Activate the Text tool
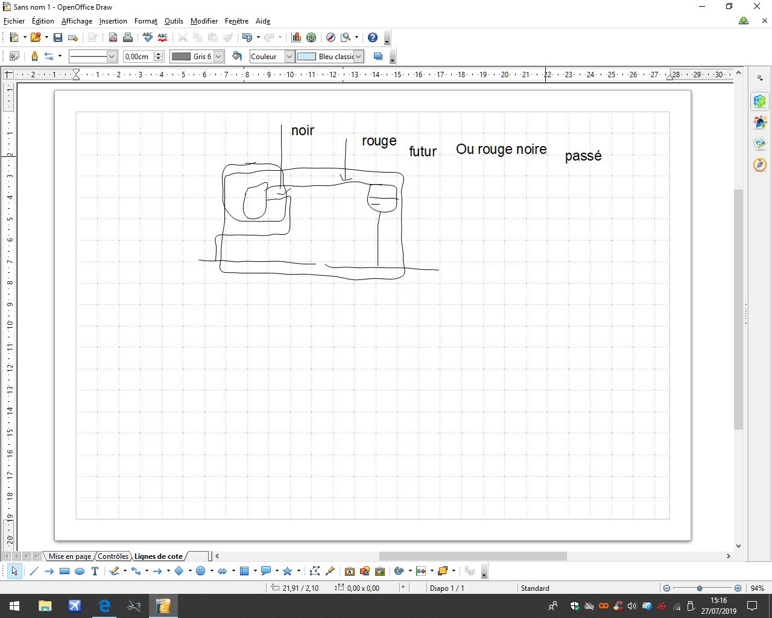 coord(95,571)
